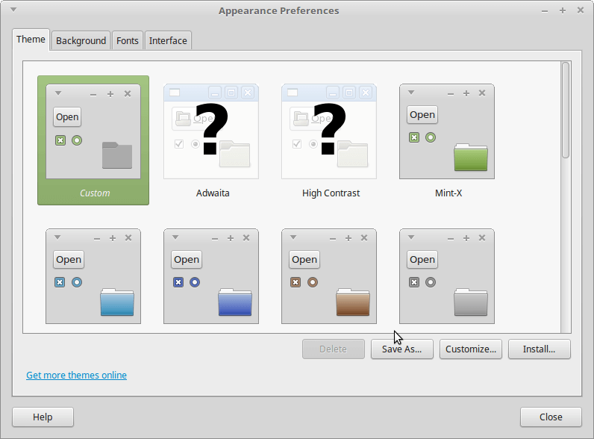
Task: Click the theme list vertical scrollbar handle
Action: pos(566,110)
